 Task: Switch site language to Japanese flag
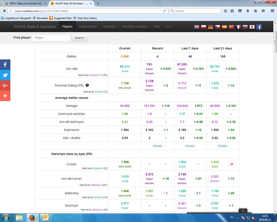(x=252, y=27)
